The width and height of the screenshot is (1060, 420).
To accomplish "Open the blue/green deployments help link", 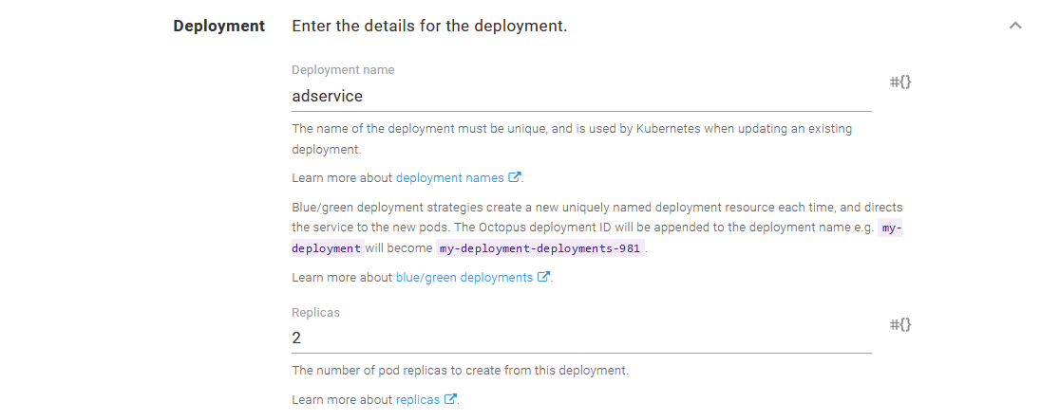I will tap(464, 278).
